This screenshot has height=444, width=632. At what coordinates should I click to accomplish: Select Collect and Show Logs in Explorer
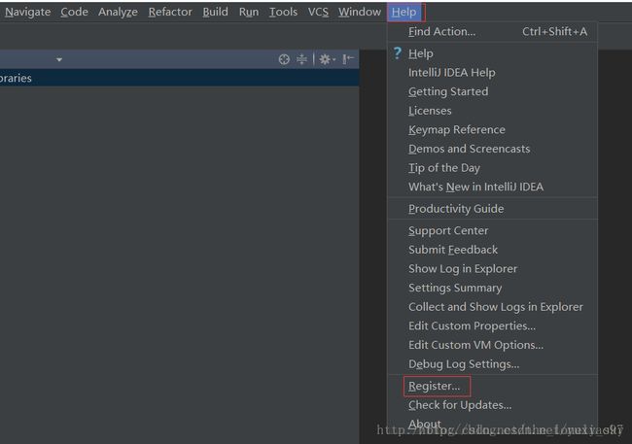(x=492, y=307)
